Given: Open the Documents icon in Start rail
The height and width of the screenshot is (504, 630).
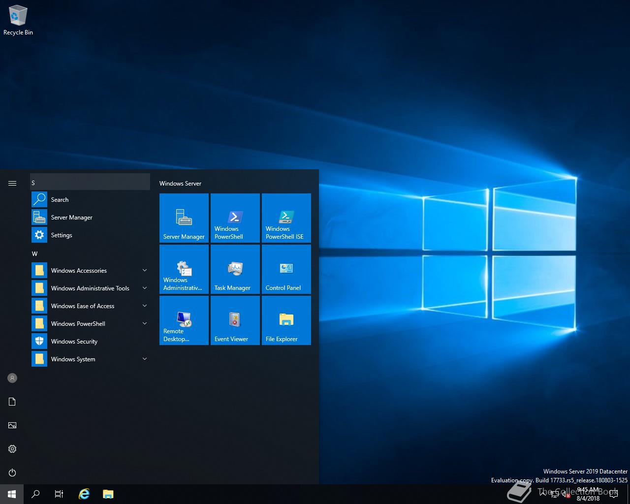Looking at the screenshot, I should tap(12, 402).
